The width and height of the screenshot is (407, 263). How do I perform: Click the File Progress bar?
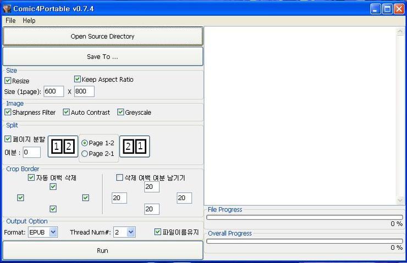(304, 217)
